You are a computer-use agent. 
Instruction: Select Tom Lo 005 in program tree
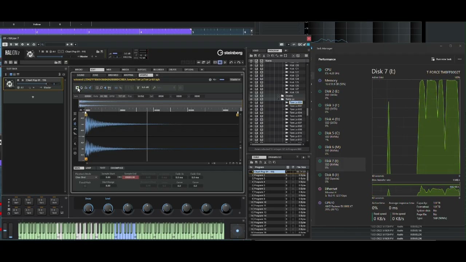pos(296,116)
